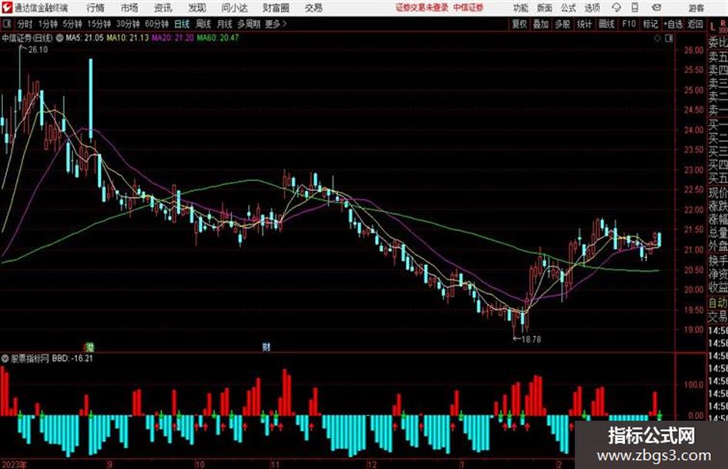
Task: Click the 画线 drawing tools button
Action: point(607,24)
